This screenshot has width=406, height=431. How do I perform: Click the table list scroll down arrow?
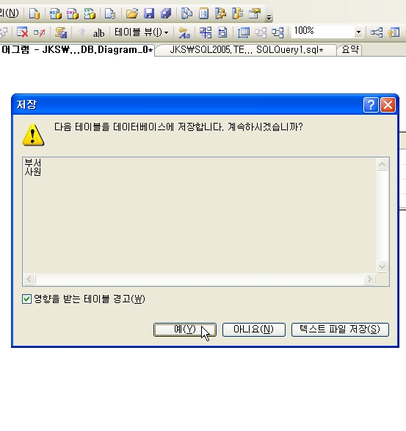coord(382,266)
